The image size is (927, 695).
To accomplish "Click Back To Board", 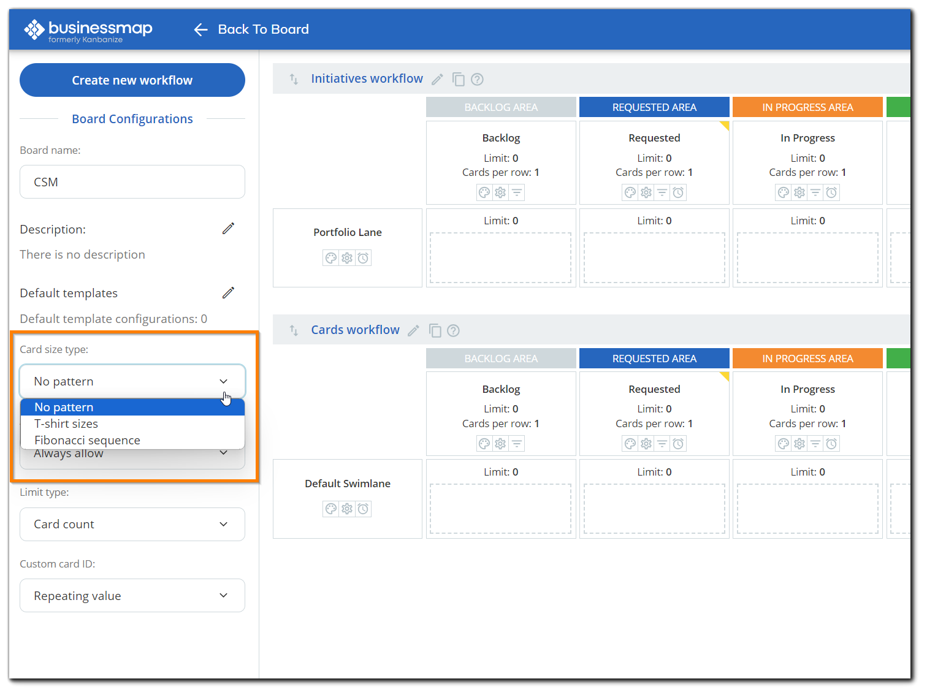I will pos(262,29).
